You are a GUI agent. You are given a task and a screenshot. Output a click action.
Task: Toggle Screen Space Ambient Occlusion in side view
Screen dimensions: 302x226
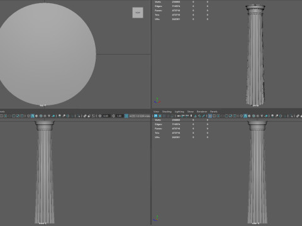pyautogui.click(x=272, y=116)
